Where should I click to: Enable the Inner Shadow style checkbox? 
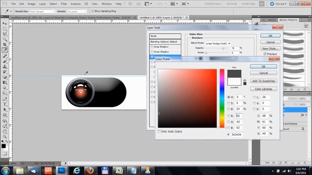point(152,52)
